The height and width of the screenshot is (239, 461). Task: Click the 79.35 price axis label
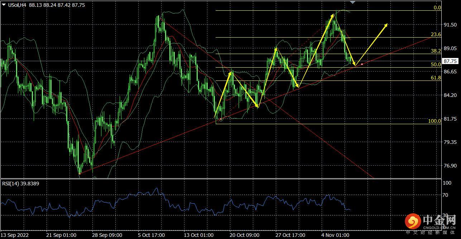(x=450, y=142)
